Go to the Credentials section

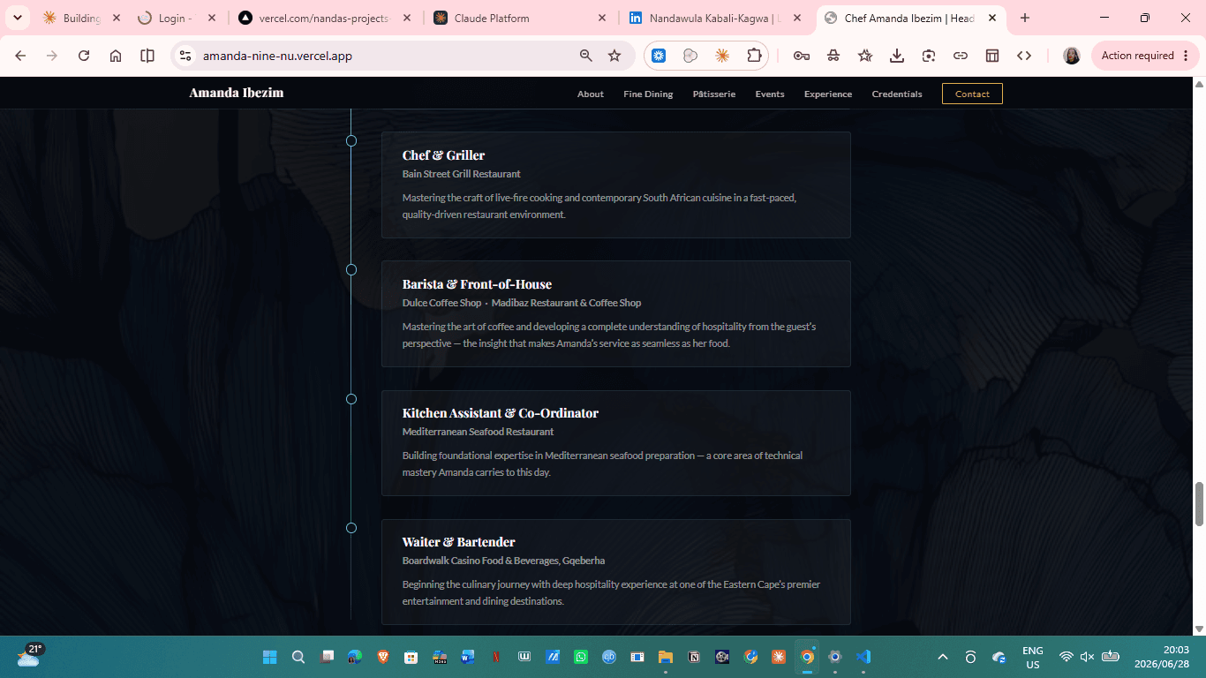(x=897, y=94)
